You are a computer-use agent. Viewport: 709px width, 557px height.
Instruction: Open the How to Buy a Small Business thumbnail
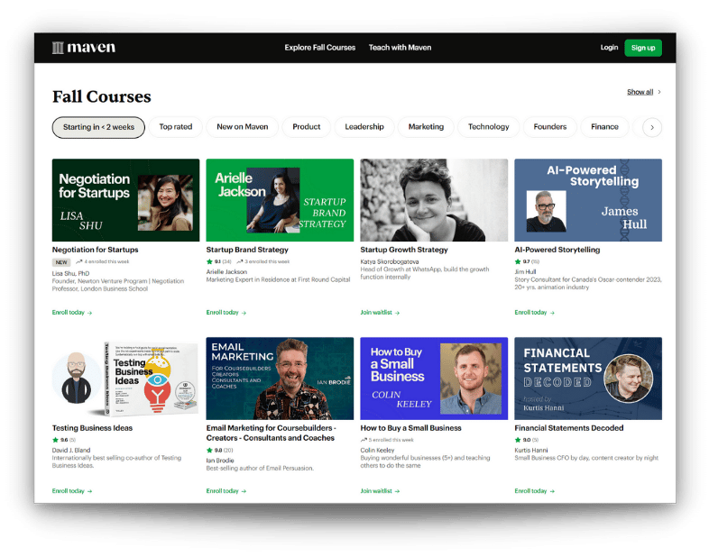coord(434,379)
